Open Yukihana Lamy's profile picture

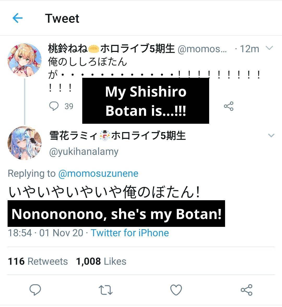point(24,143)
